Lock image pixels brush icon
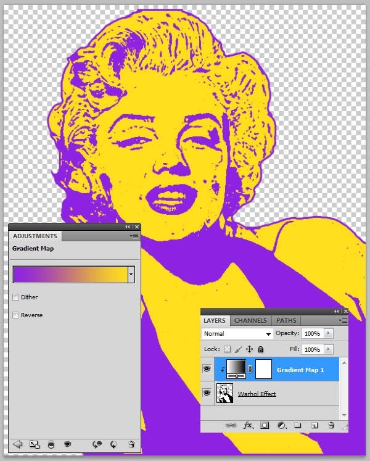370x461 pixels. pos(238,349)
